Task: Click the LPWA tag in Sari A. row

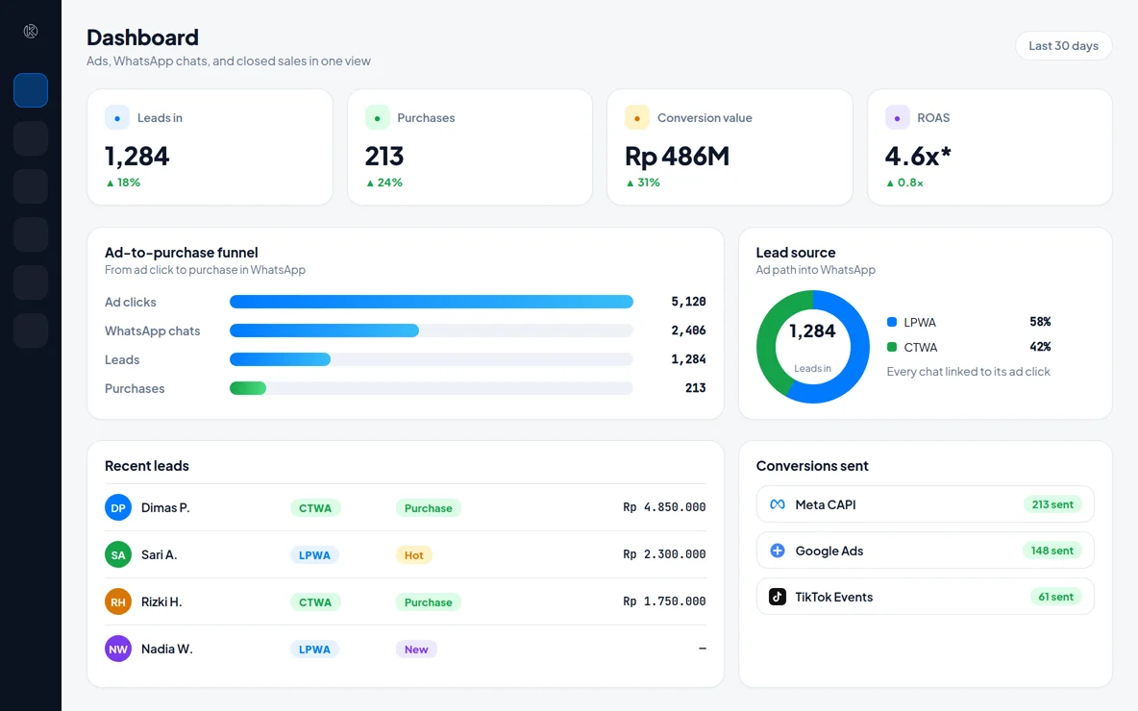Action: (x=314, y=555)
